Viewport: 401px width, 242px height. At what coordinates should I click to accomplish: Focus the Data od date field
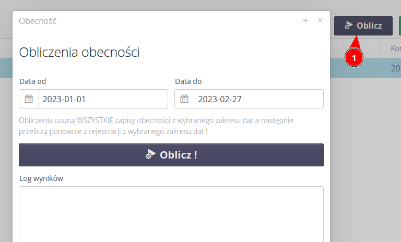pos(102,99)
